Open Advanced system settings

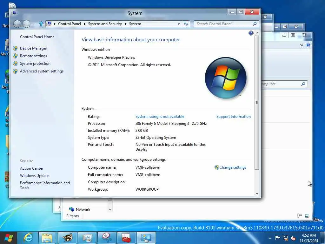[42, 71]
